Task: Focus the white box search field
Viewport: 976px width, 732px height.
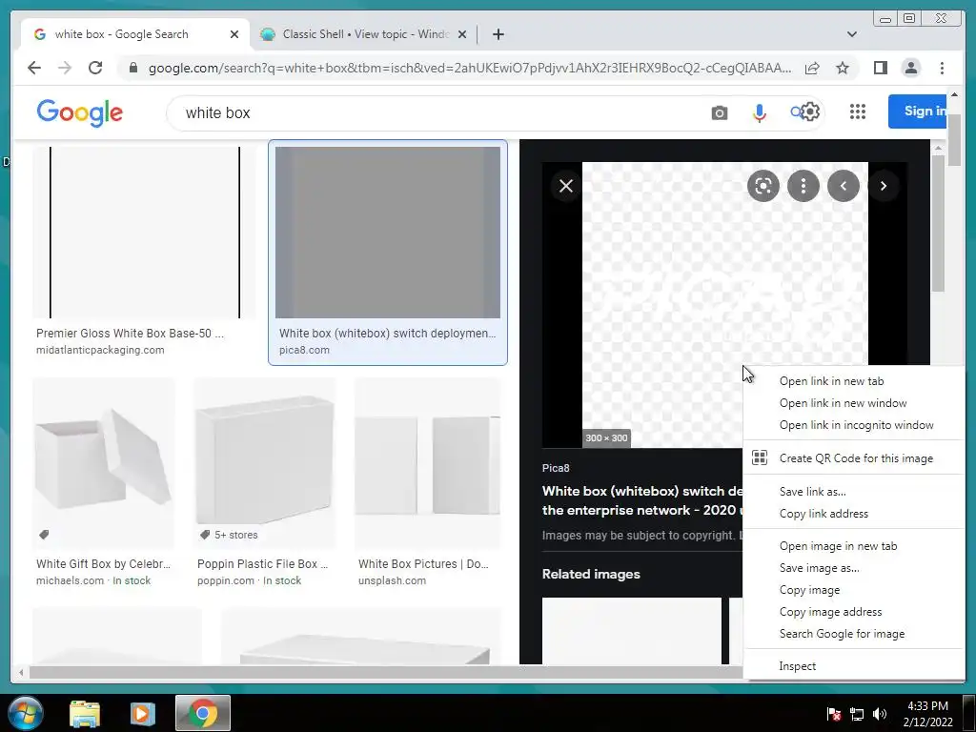Action: coord(436,112)
